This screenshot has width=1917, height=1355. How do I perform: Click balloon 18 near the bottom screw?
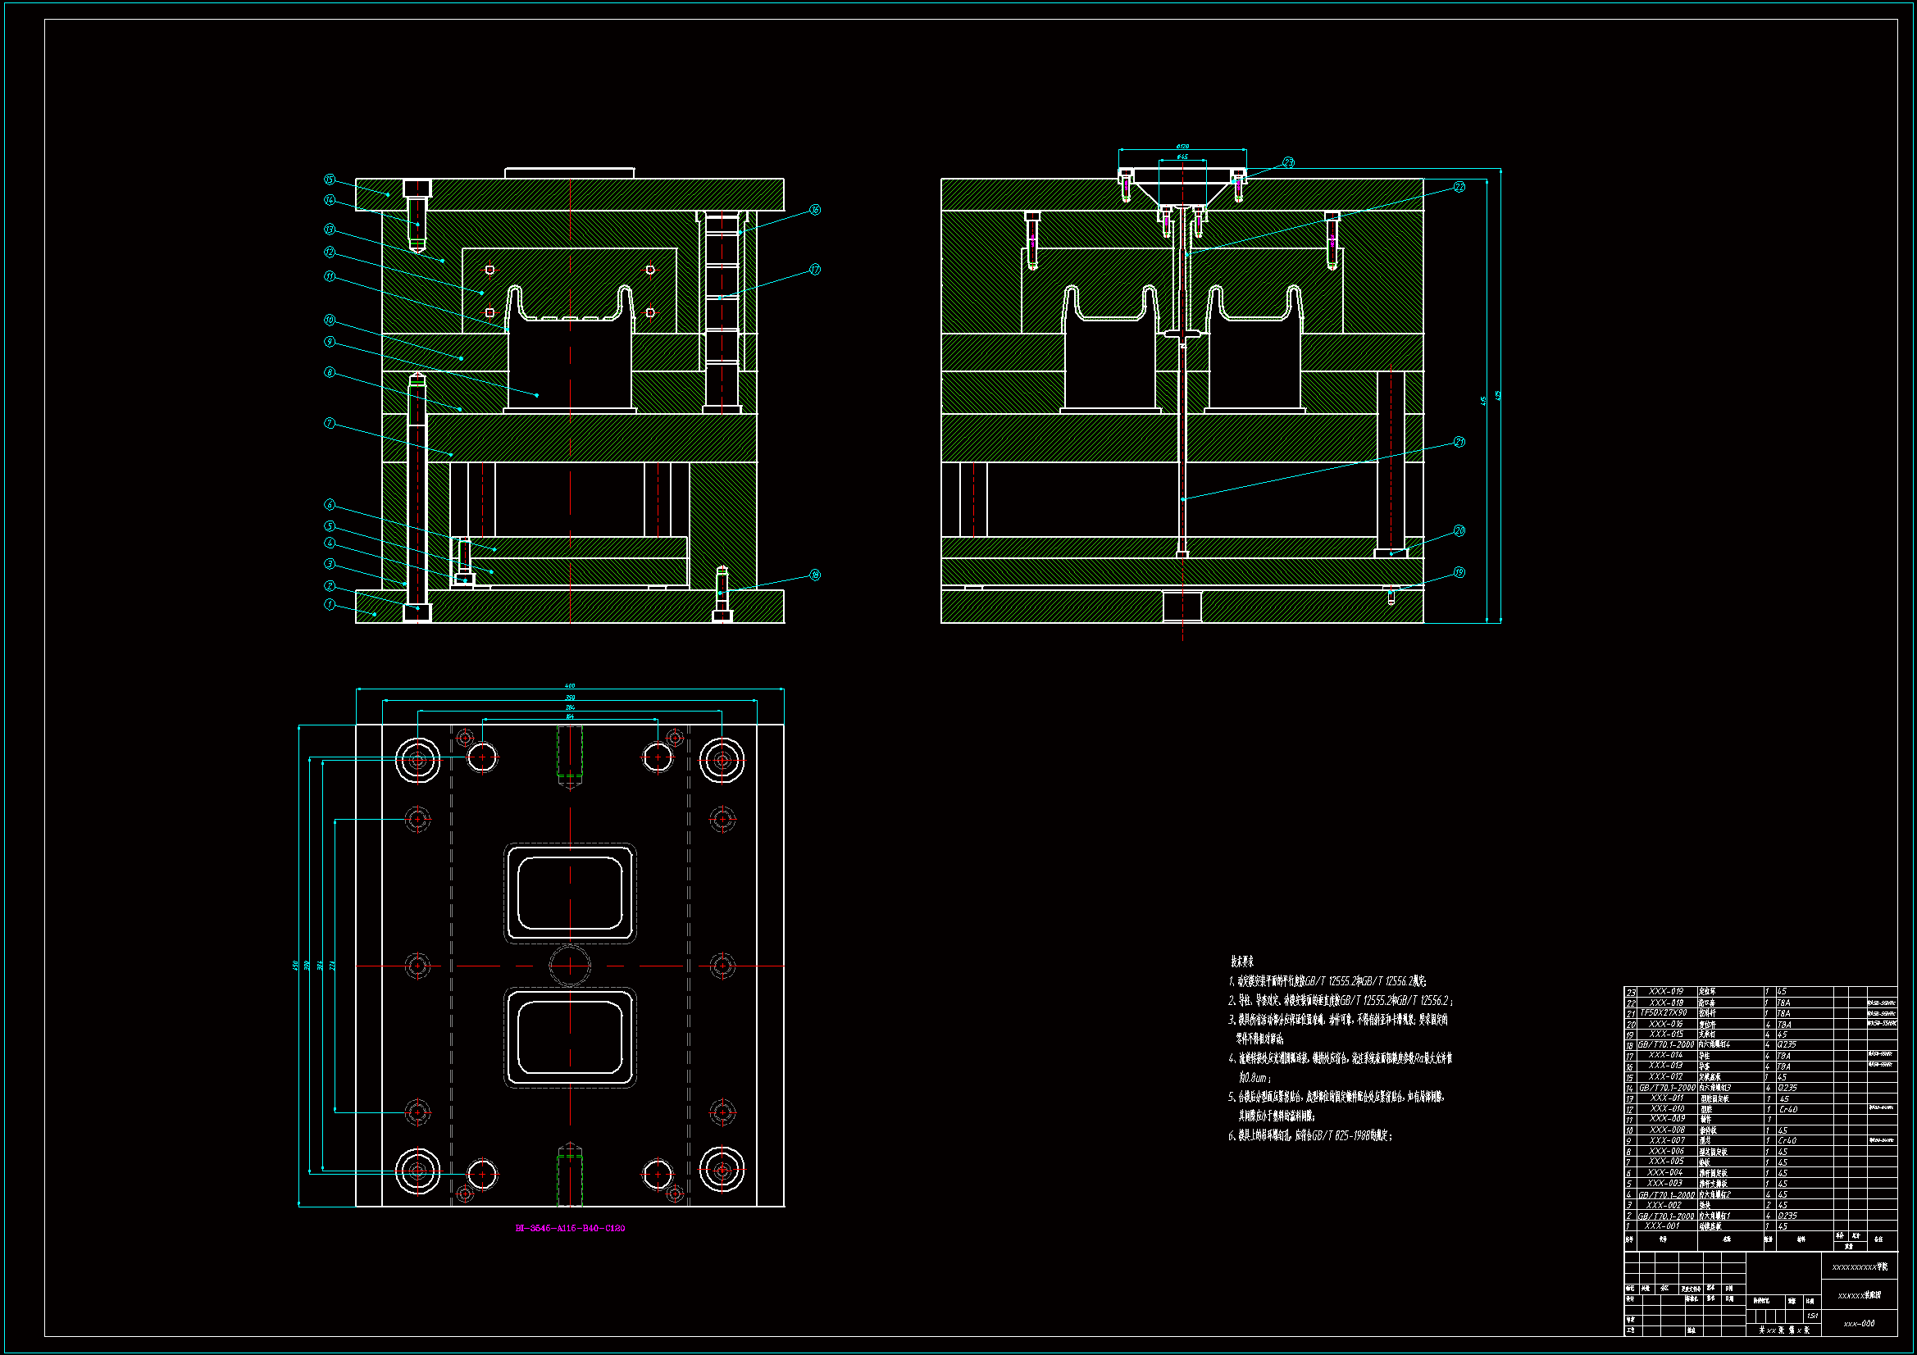[x=815, y=575]
